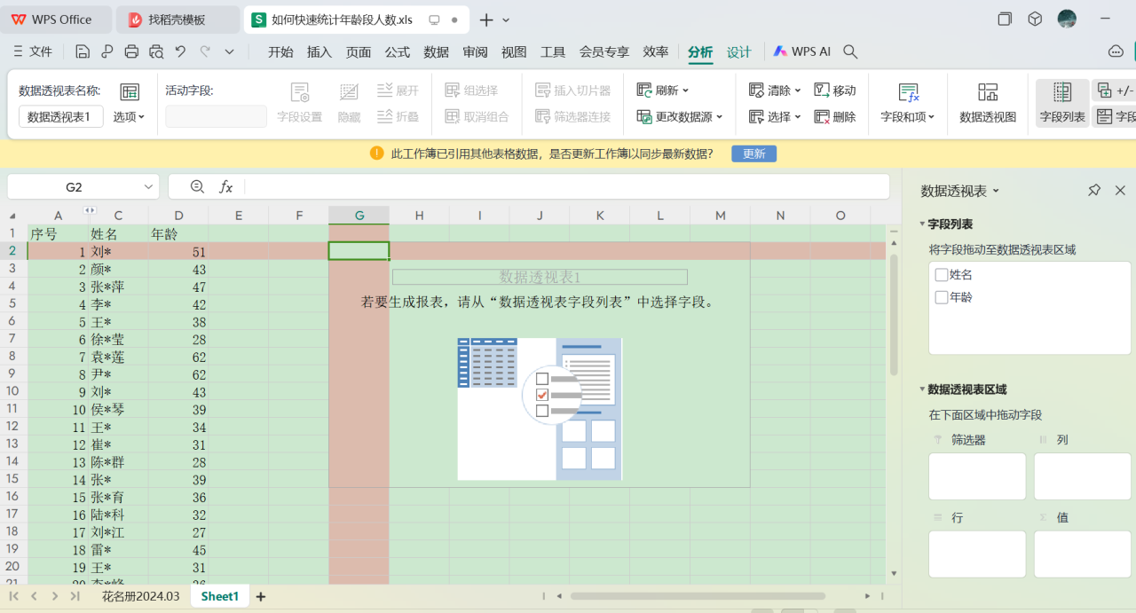Click the 数据透视表名称 input field
The image size is (1136, 613).
[x=61, y=116]
